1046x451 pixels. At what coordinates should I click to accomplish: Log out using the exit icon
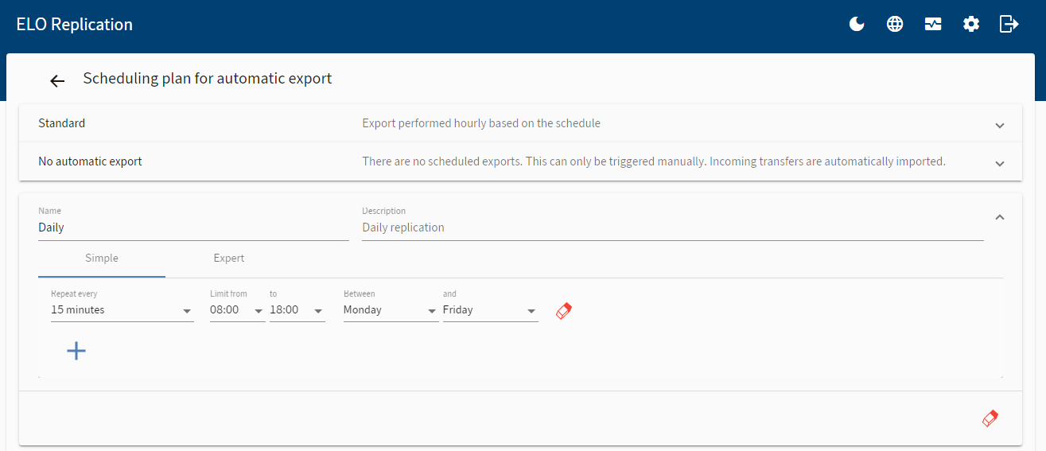(x=1009, y=24)
